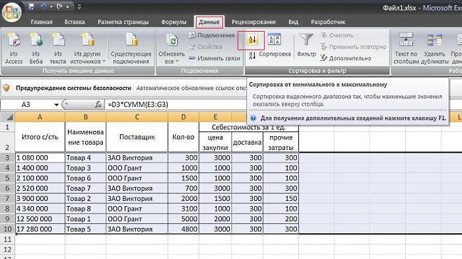Click the formula bar with =D3*СУММ(E3:G3)
The height and width of the screenshot is (259, 462).
(x=176, y=104)
